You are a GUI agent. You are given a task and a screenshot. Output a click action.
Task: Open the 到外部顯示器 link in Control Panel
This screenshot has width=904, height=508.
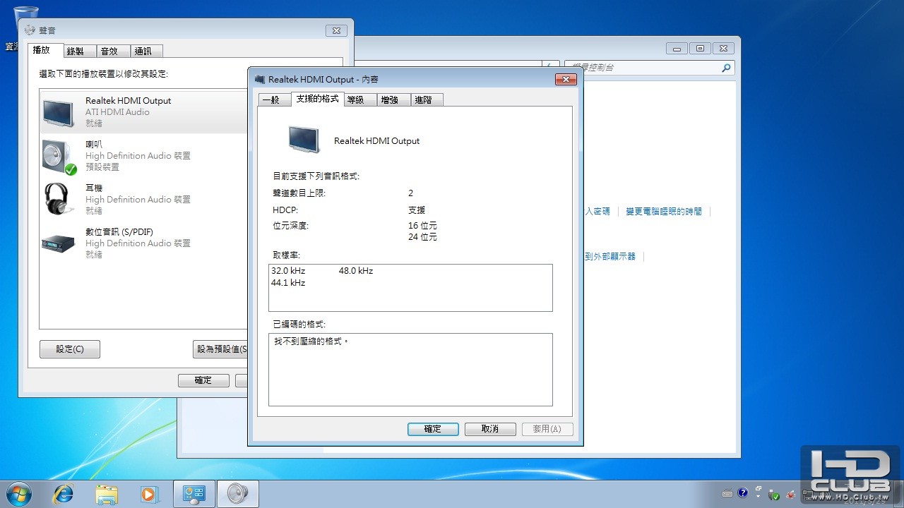tap(610, 257)
